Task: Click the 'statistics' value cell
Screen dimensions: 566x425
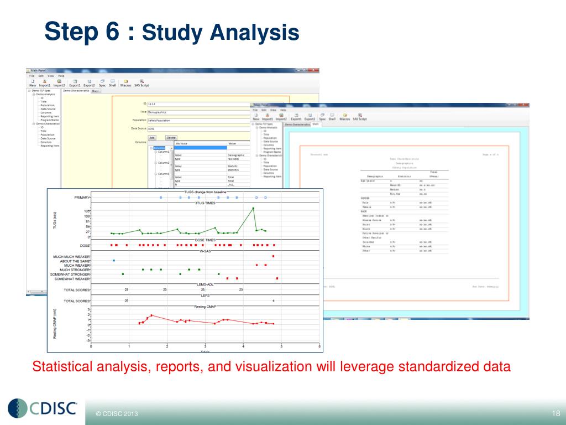Action: click(x=238, y=170)
